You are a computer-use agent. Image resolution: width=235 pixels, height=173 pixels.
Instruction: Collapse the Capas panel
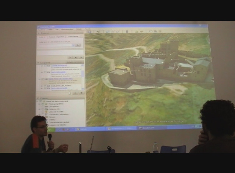pos(38,98)
